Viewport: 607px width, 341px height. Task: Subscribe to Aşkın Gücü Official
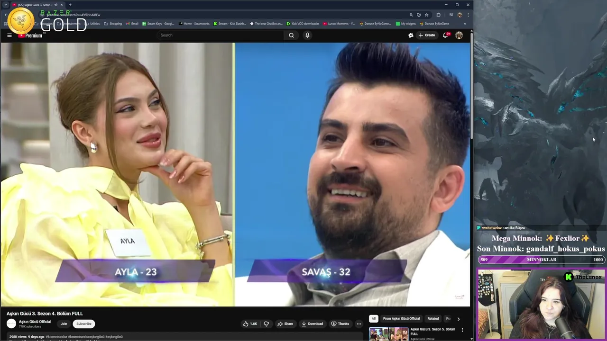(84, 324)
